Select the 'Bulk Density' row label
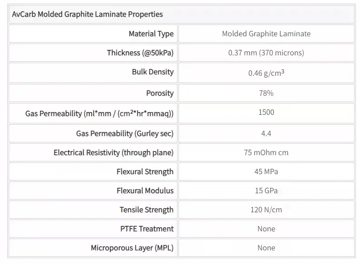 click(x=153, y=72)
